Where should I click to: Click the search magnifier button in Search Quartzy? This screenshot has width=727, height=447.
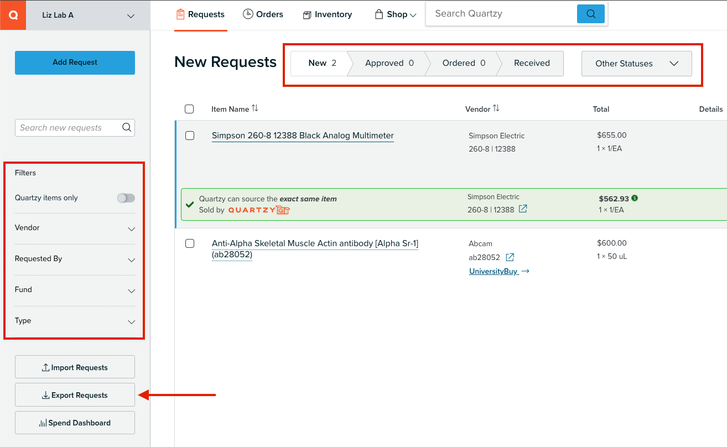pyautogui.click(x=591, y=14)
